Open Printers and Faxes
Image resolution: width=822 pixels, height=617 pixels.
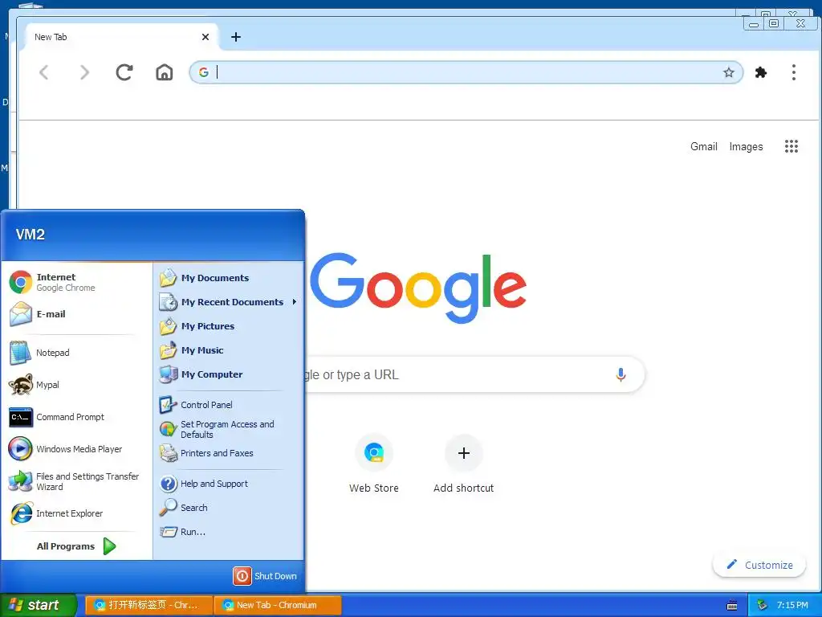point(229,453)
